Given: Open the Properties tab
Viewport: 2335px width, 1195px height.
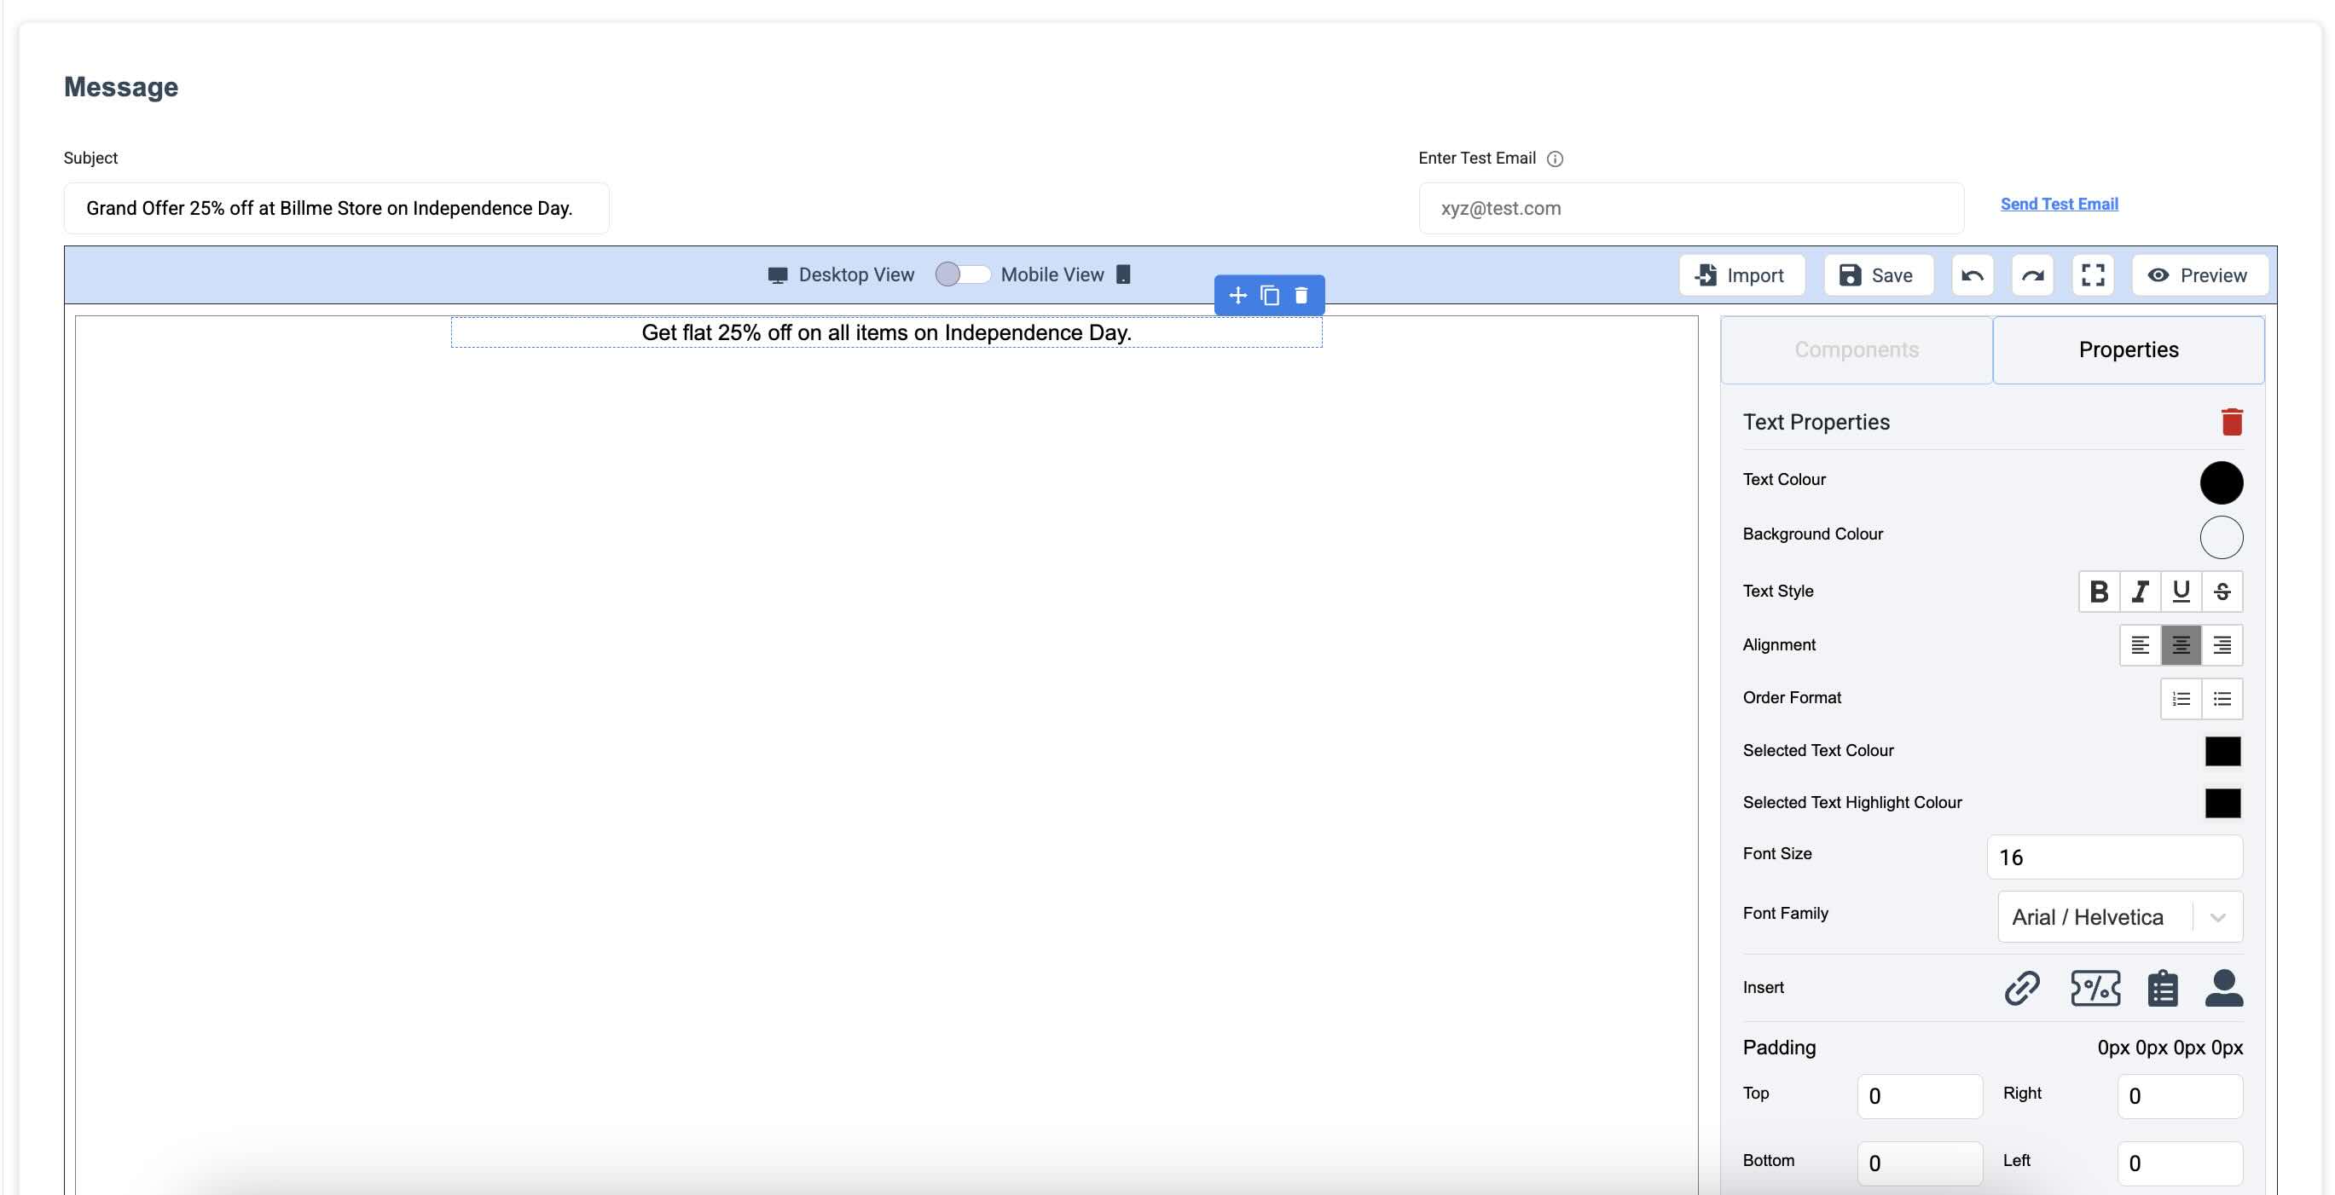Looking at the screenshot, I should [x=2128, y=349].
